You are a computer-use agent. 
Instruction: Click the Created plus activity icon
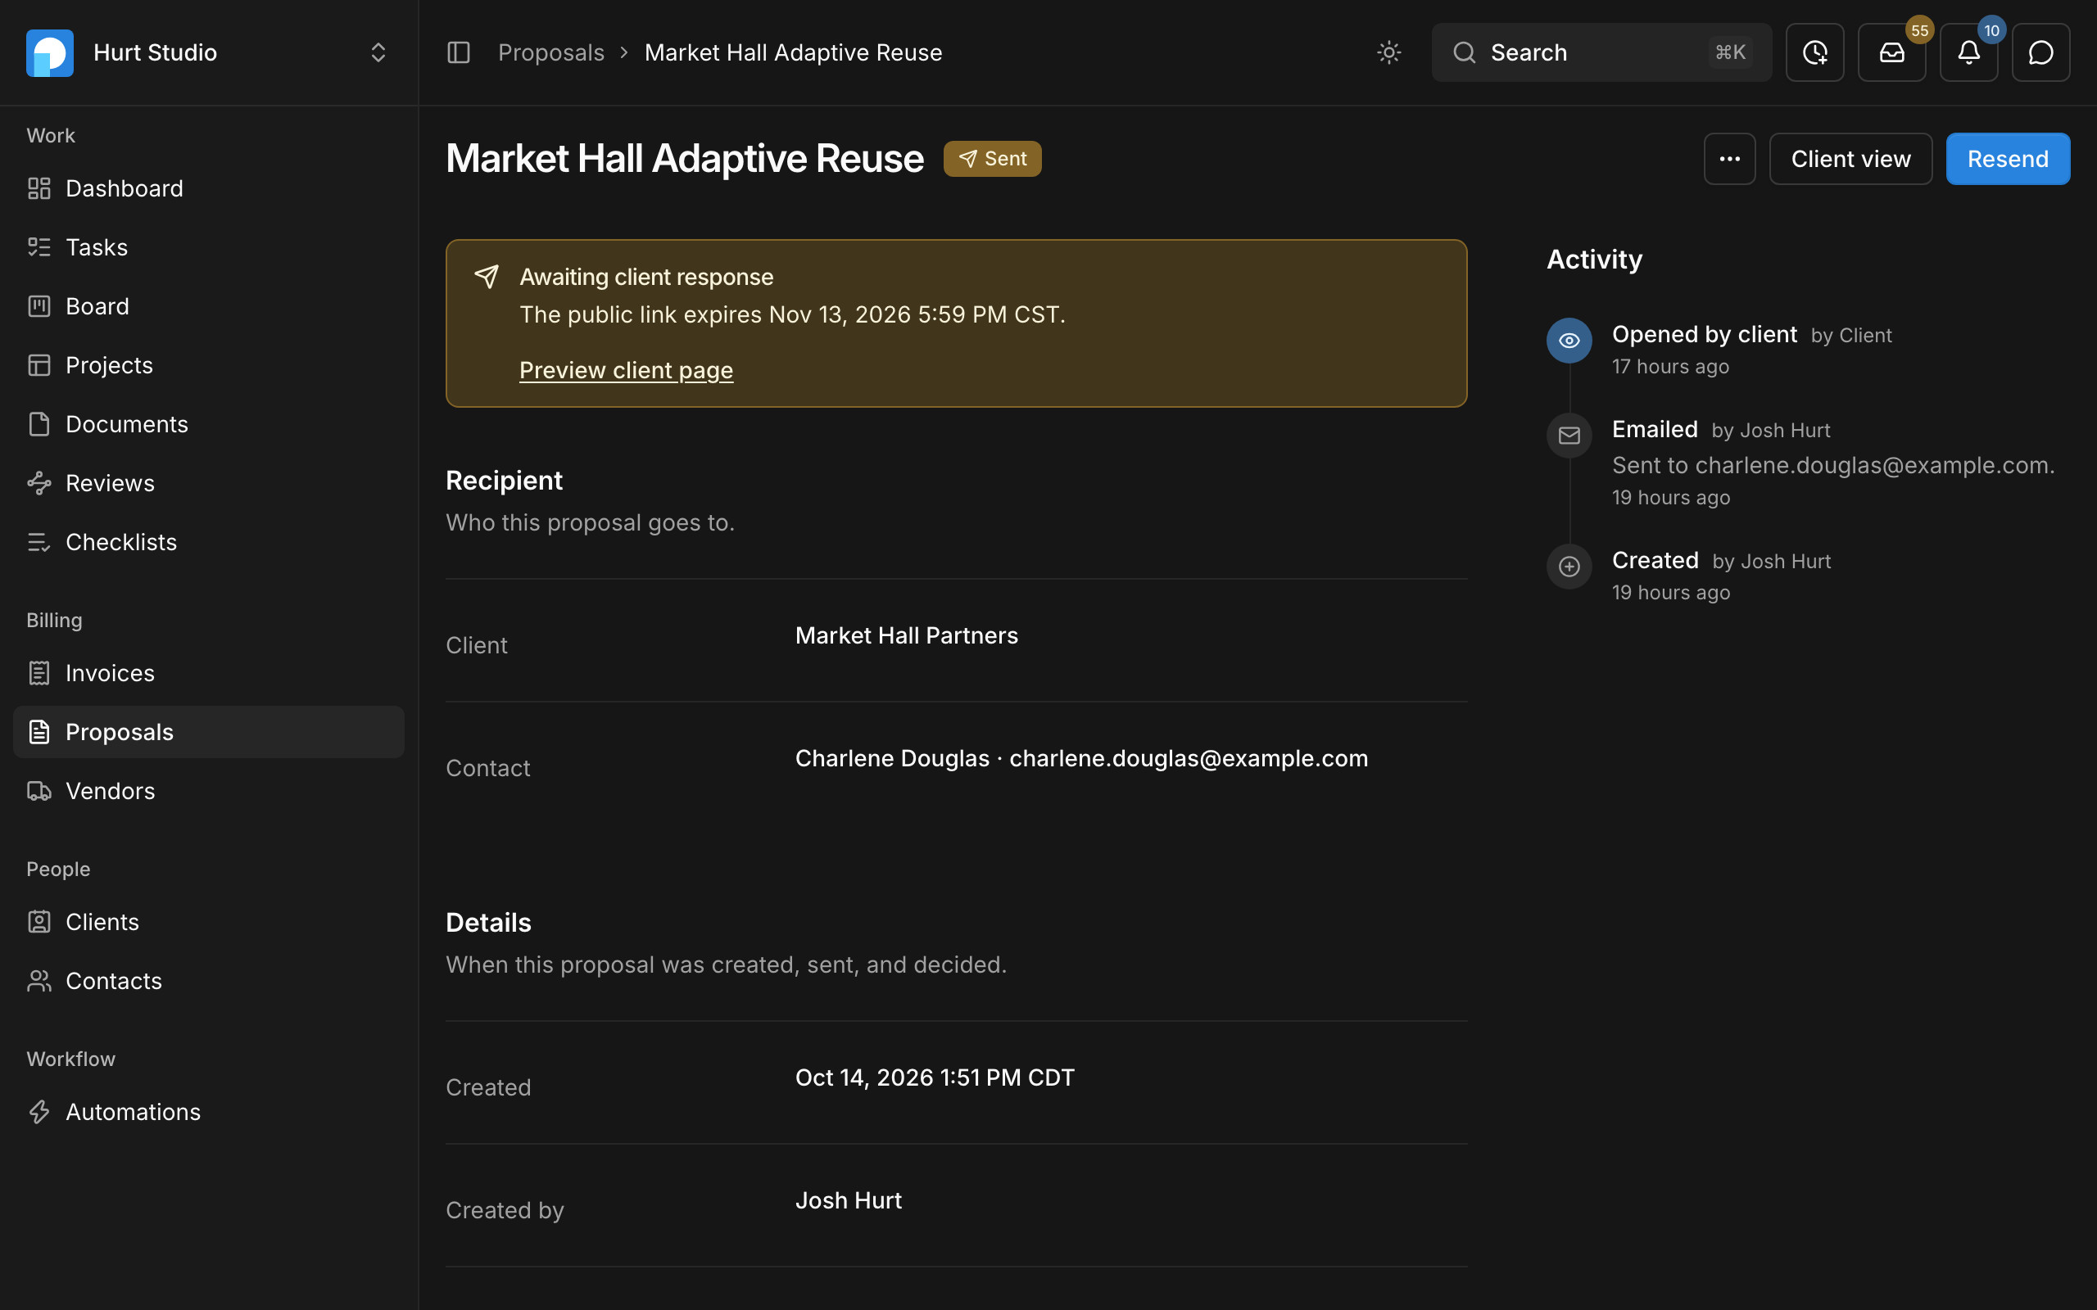(1569, 567)
